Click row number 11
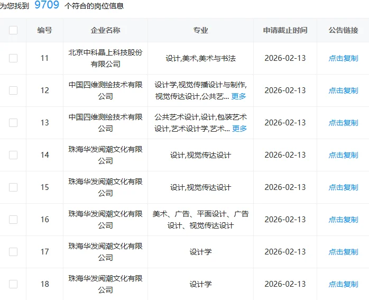The image size is (369, 300). (44, 58)
